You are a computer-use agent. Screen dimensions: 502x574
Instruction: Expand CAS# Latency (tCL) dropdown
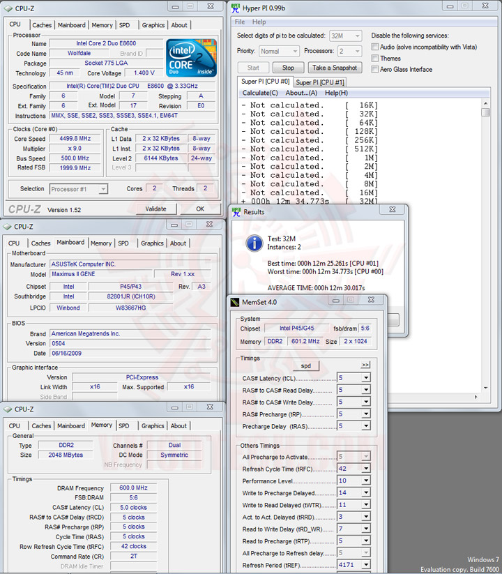(x=366, y=378)
